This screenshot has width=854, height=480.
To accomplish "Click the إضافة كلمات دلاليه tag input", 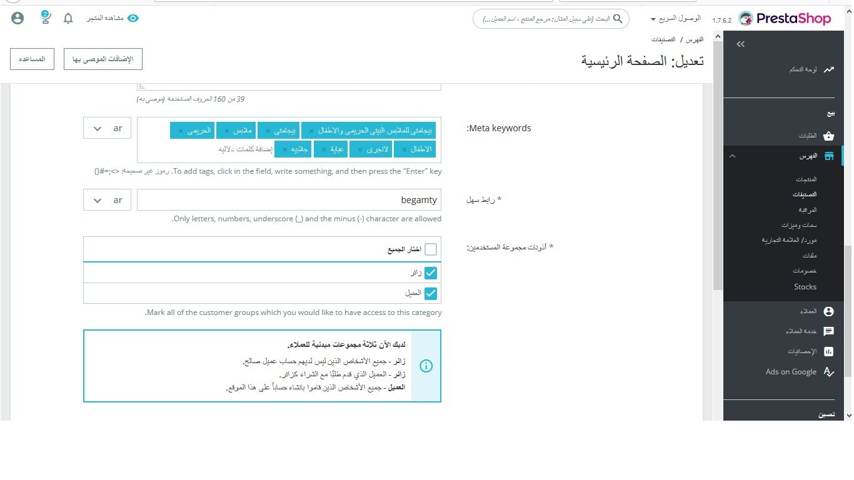I will pyautogui.click(x=246, y=150).
